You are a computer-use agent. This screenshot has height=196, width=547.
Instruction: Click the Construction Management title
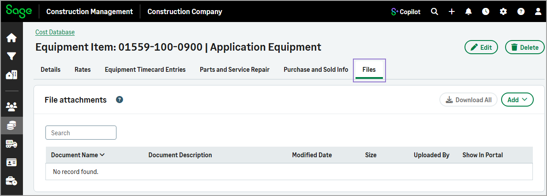tap(90, 12)
